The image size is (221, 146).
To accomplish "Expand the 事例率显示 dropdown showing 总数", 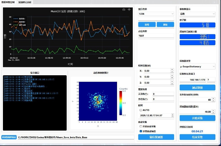I will [x=197, y=14].
